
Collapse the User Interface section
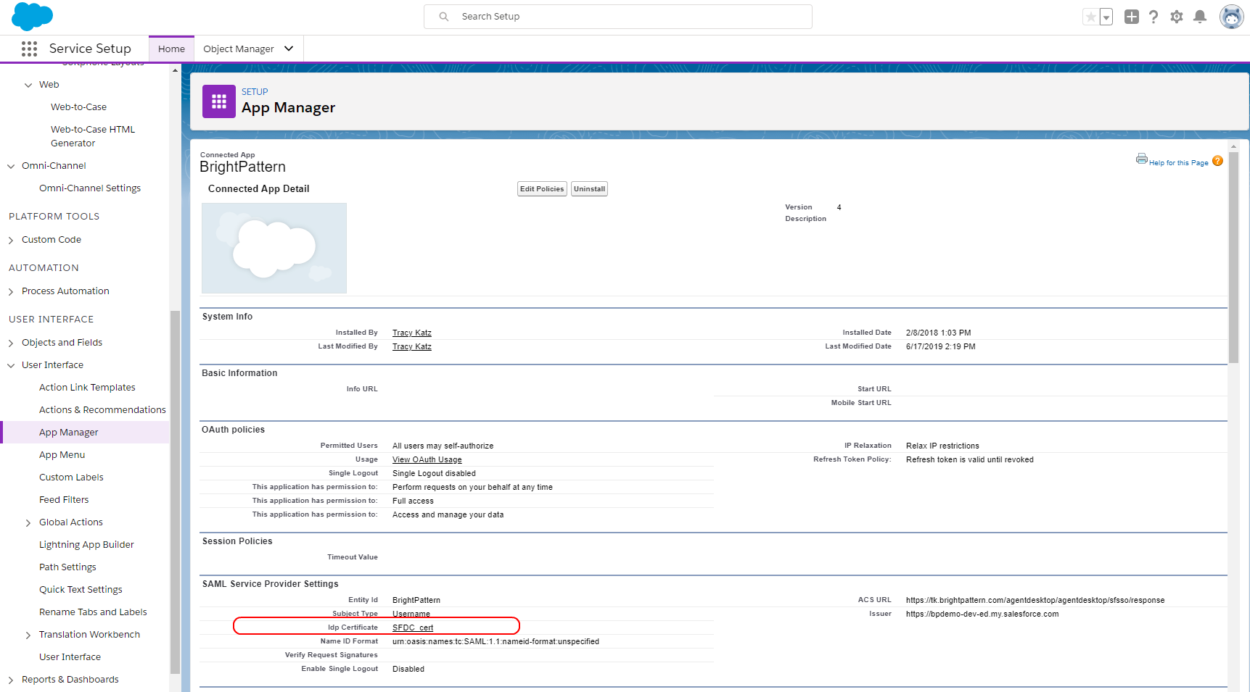pos(11,365)
